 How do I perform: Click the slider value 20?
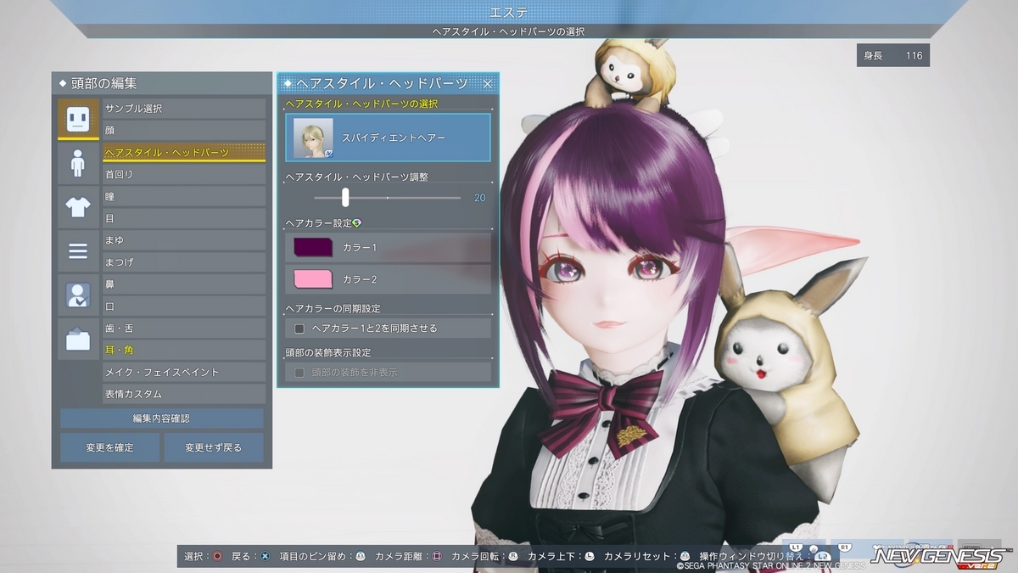(479, 198)
